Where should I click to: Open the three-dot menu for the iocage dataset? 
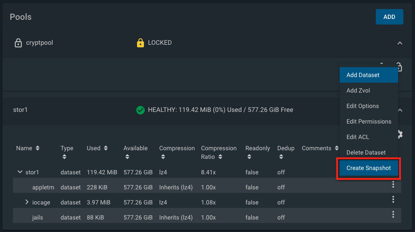pyautogui.click(x=393, y=199)
